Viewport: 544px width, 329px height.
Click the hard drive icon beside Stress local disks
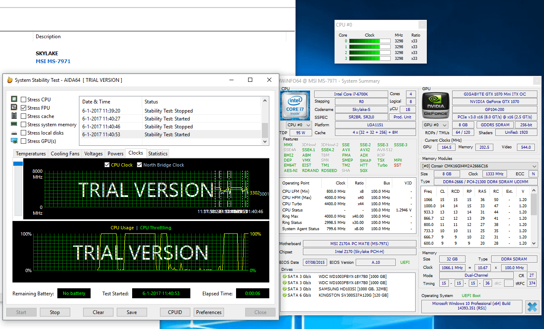click(x=14, y=133)
